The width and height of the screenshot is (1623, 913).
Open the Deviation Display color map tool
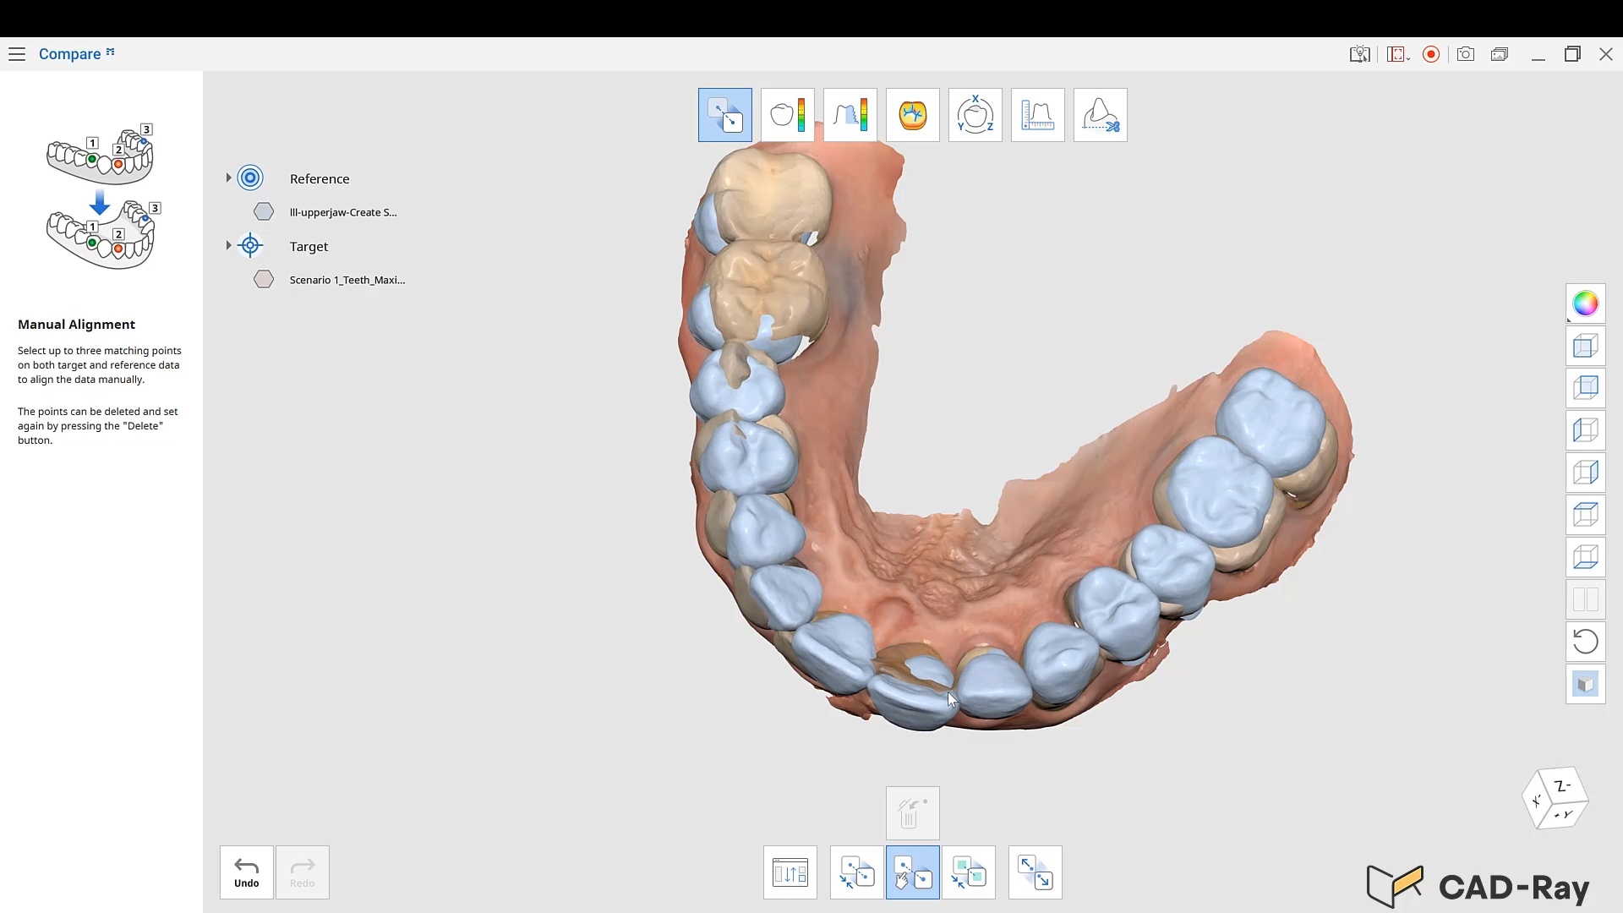pyautogui.click(x=787, y=115)
